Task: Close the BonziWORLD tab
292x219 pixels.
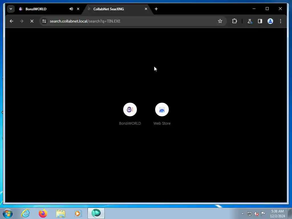Action: click(x=78, y=9)
